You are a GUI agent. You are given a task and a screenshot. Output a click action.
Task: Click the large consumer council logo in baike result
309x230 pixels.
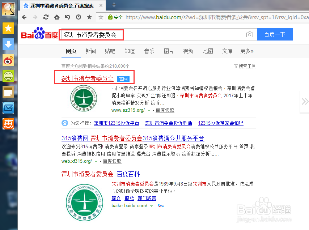pos(84,203)
